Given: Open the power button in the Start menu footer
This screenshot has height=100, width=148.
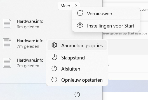Looking at the screenshot, I should 77,94.
